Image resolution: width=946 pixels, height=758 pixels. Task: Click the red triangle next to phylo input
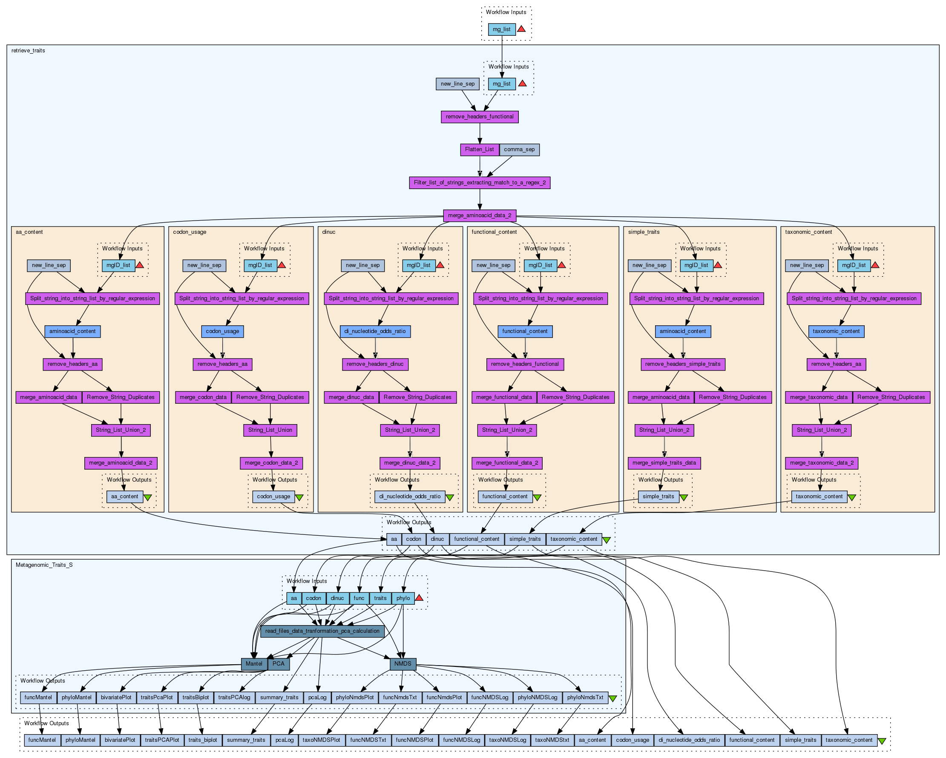click(x=419, y=597)
